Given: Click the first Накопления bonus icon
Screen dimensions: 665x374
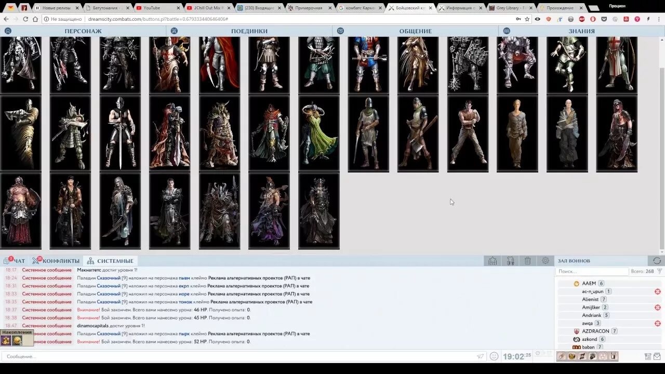Looking at the screenshot, I should [x=6, y=341].
